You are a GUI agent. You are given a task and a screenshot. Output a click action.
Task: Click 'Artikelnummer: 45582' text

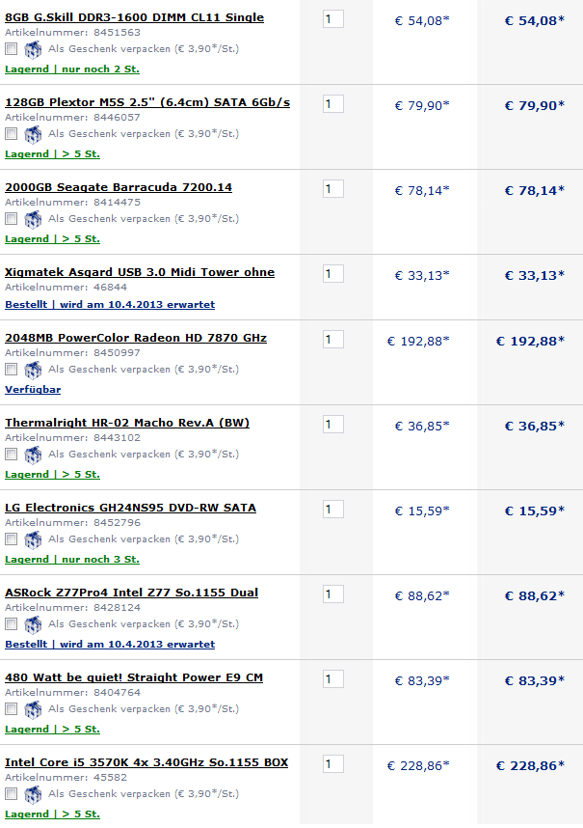[66, 778]
